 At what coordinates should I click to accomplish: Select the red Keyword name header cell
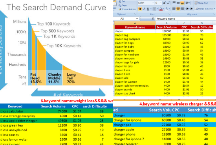pos(135,27)
